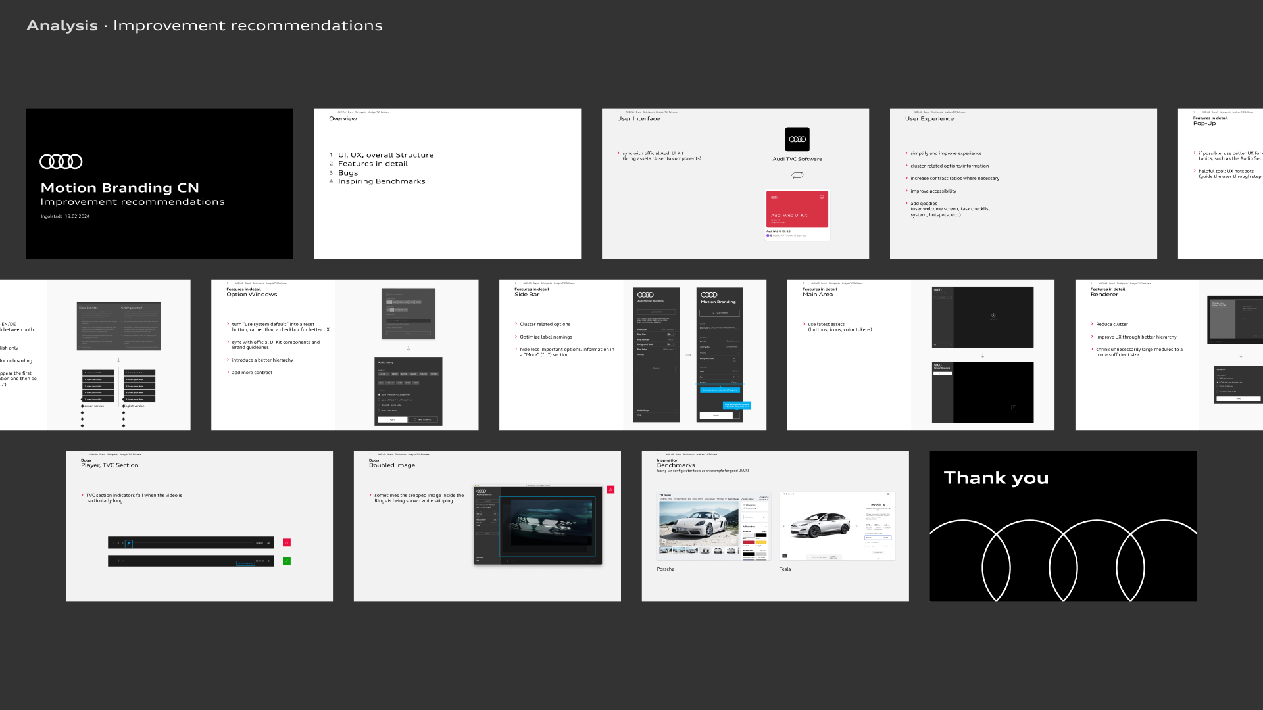The image size is (1263, 710).
Task: Click the green checkmark icon beside the second player bar
Action: click(x=287, y=561)
